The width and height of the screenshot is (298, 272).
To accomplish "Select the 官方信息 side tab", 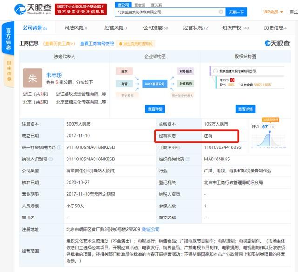I will coord(8,39).
